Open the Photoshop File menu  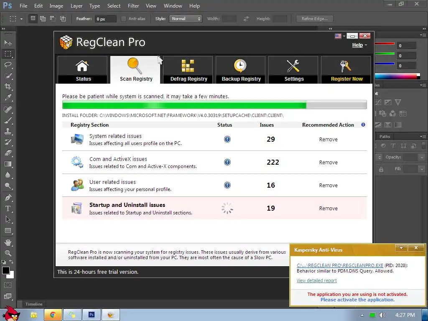[x=23, y=6]
